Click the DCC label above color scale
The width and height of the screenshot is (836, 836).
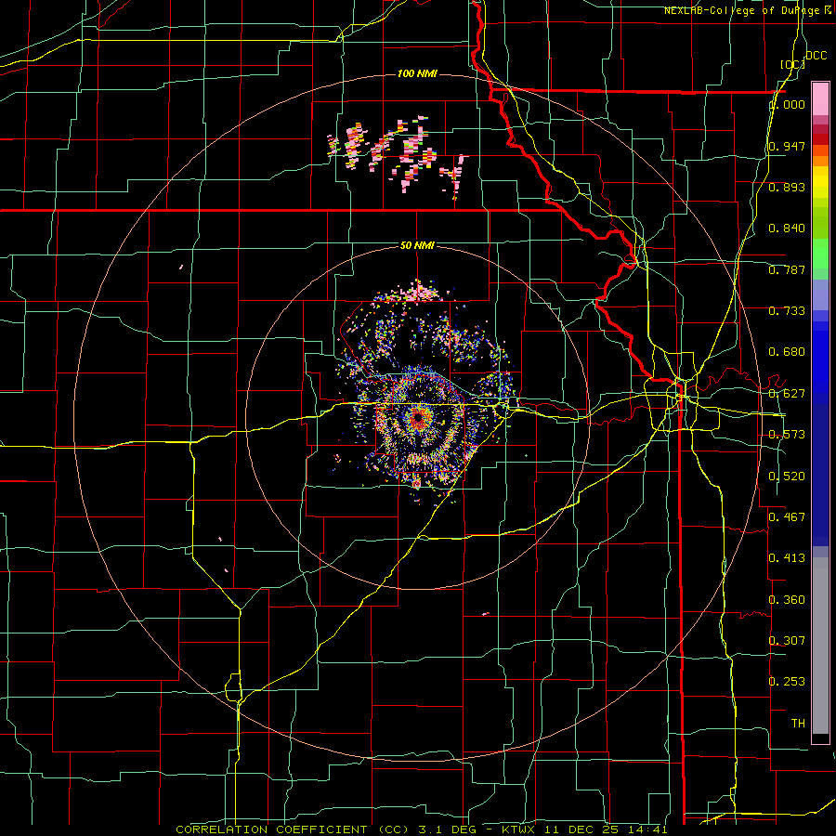pos(816,56)
